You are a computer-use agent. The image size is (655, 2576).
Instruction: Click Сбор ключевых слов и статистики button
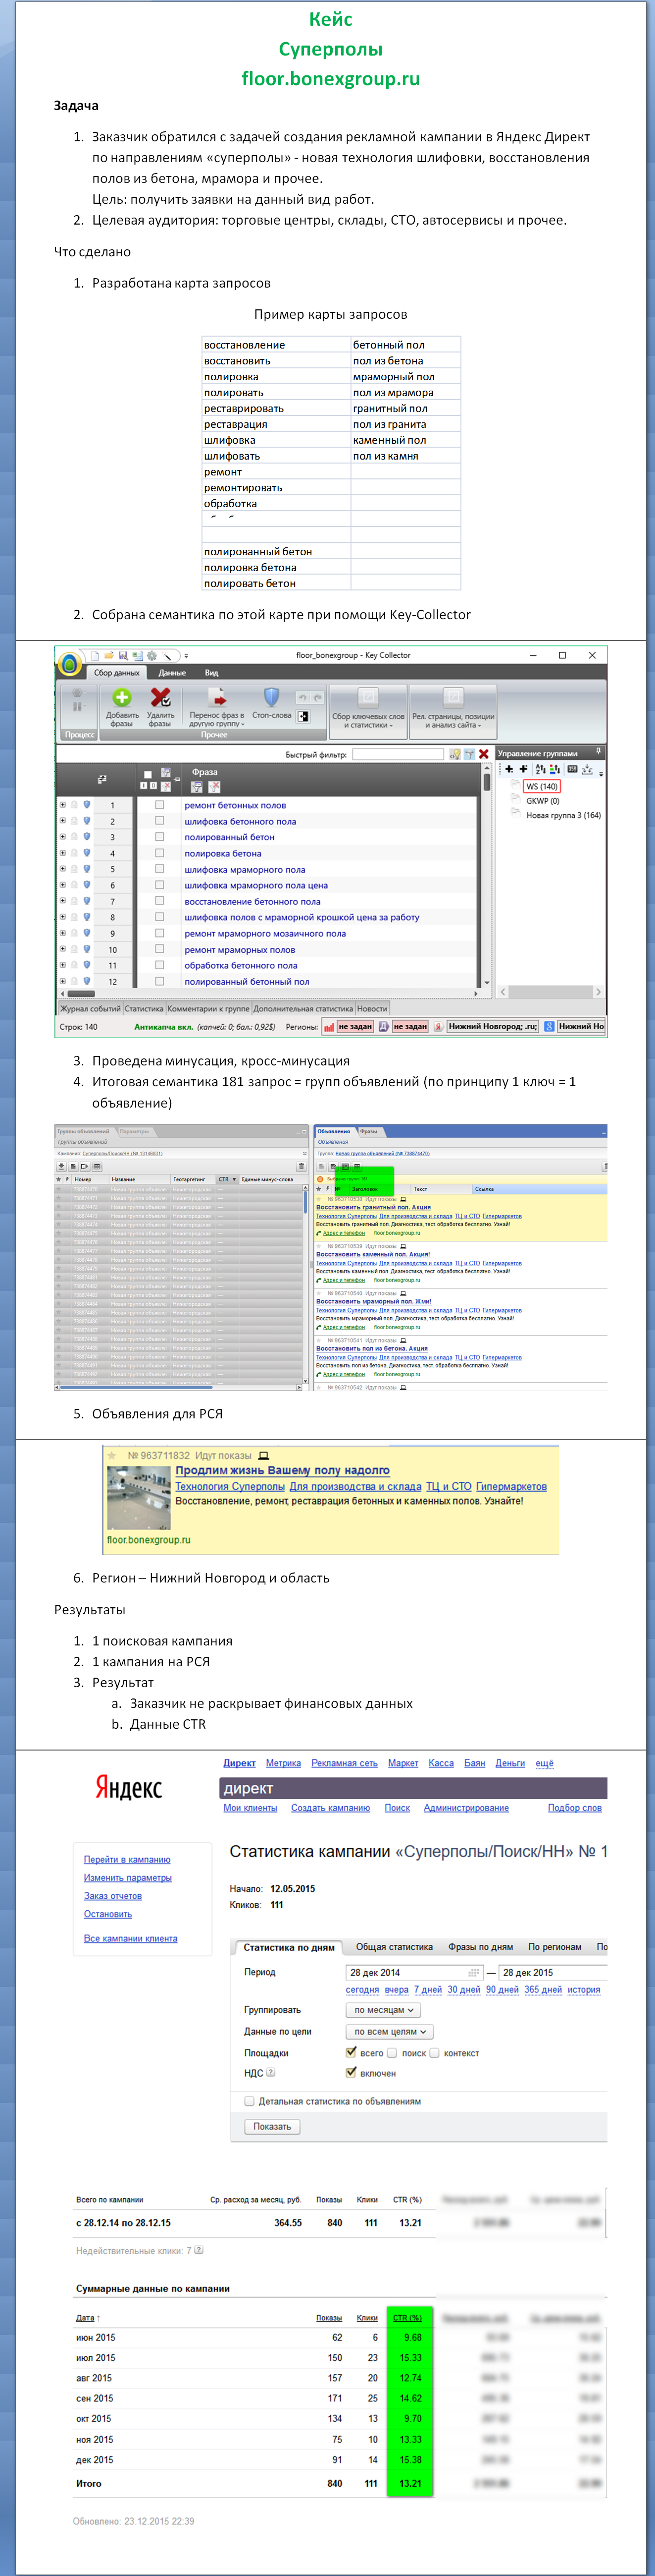click(x=368, y=711)
